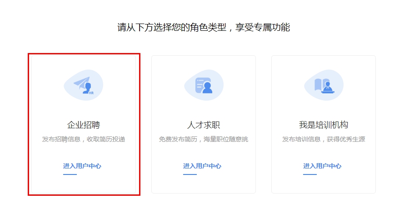The height and width of the screenshot is (213, 399).
Task: Click blue underline below 人才求职 user center link
Action: point(190,174)
